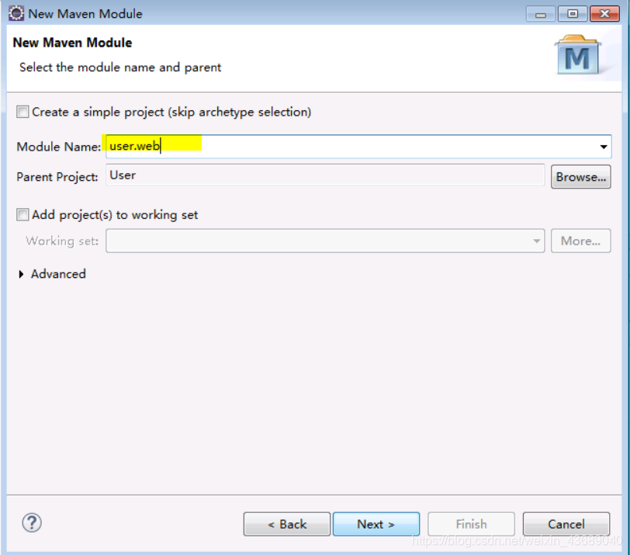Click the More... working set button
This screenshot has height=555, width=630.
click(580, 241)
